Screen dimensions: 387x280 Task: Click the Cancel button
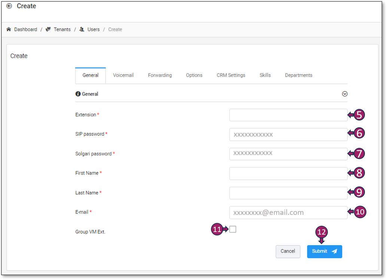pos(288,251)
